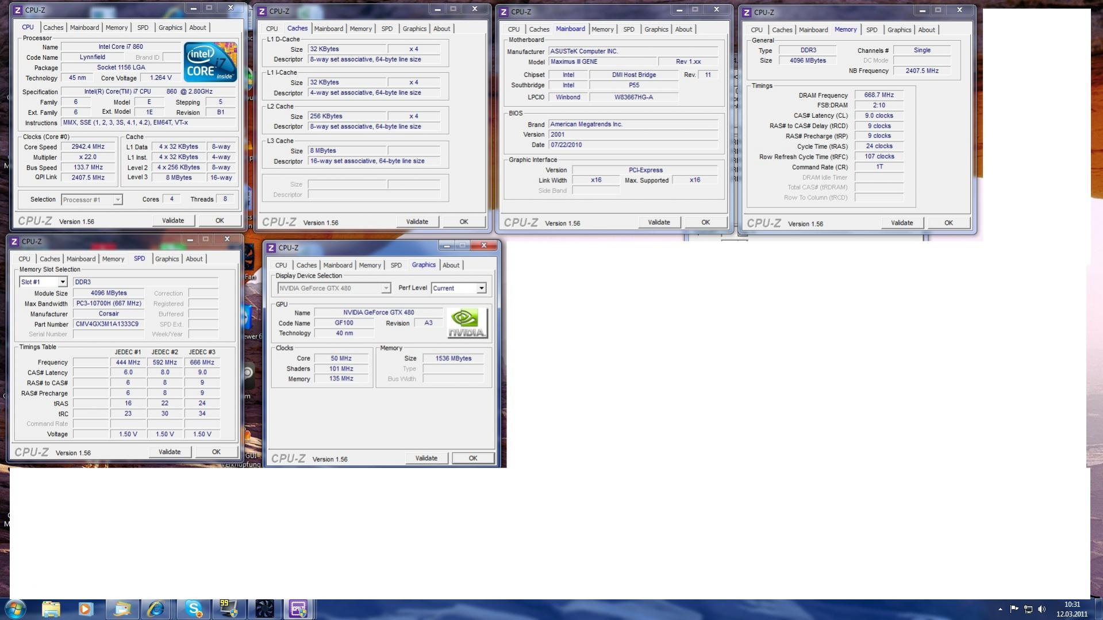Image resolution: width=1103 pixels, height=620 pixels.
Task: Expand the Slot #1 memory slot dropdown
Action: pos(62,282)
